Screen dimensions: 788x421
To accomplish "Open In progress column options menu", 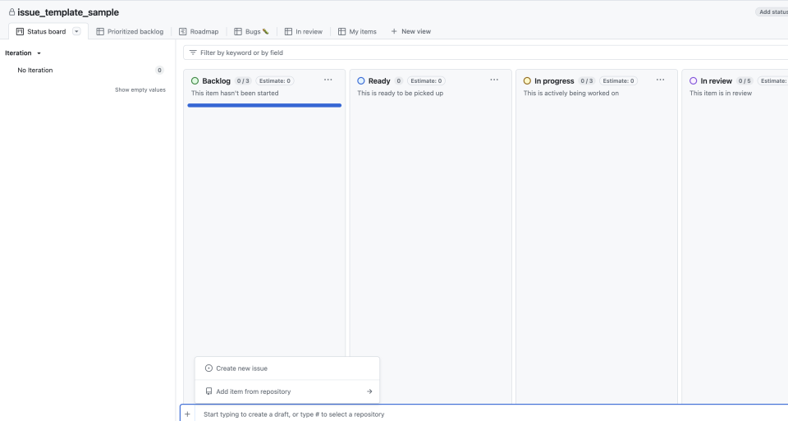I will 660,80.
